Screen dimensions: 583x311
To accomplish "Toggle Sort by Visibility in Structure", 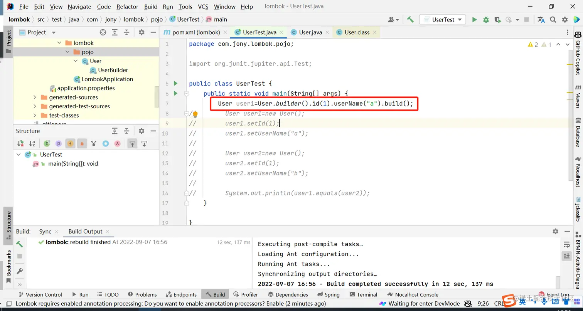I will [x=20, y=144].
